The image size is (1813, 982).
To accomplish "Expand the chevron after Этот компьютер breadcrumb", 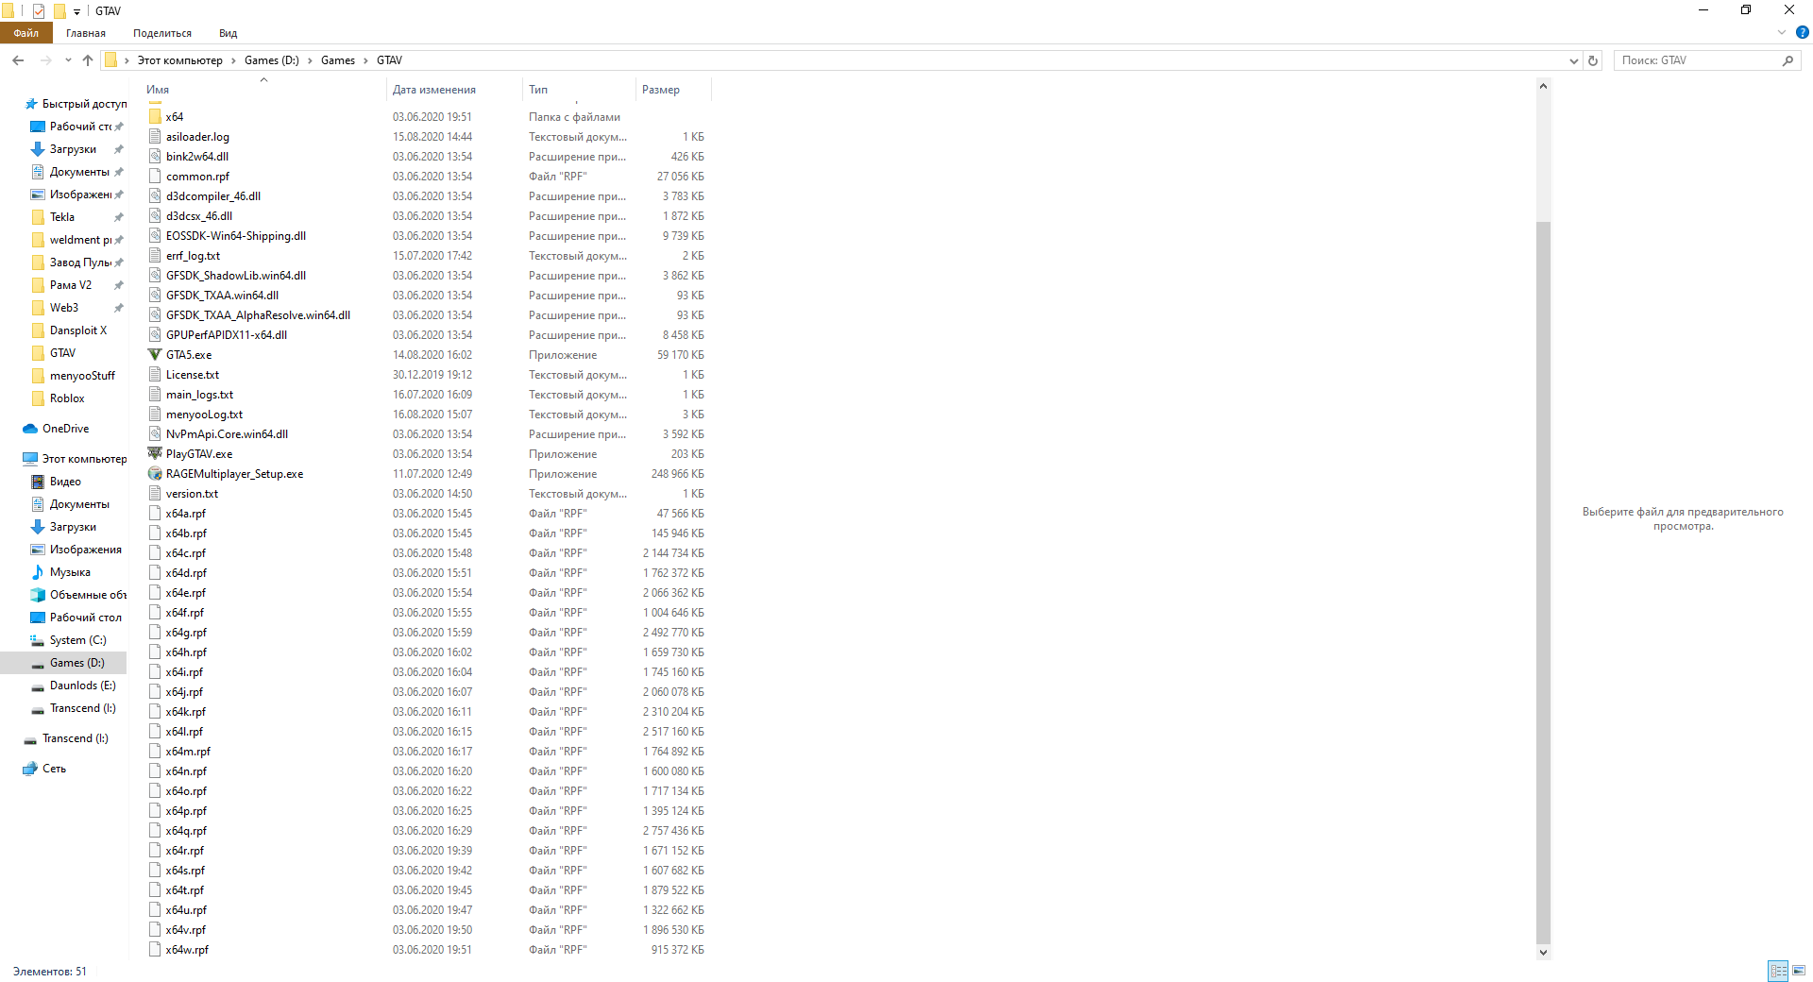I will coord(233,60).
